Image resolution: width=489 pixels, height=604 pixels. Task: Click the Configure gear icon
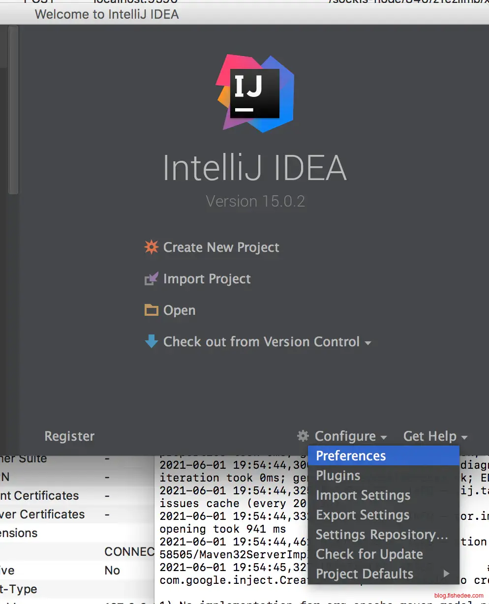point(303,436)
